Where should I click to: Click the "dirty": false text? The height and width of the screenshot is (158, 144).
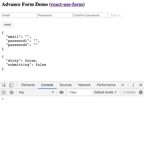click(x=22, y=61)
